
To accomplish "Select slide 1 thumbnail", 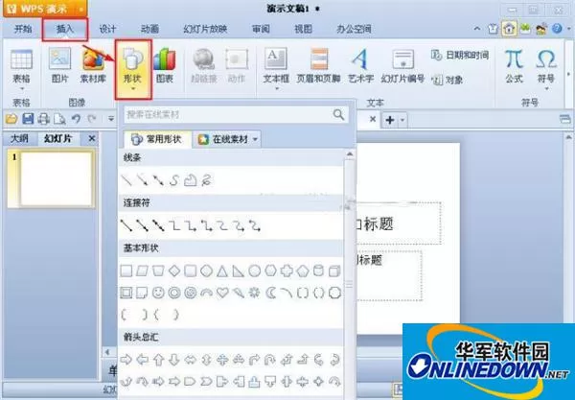I will tap(56, 178).
